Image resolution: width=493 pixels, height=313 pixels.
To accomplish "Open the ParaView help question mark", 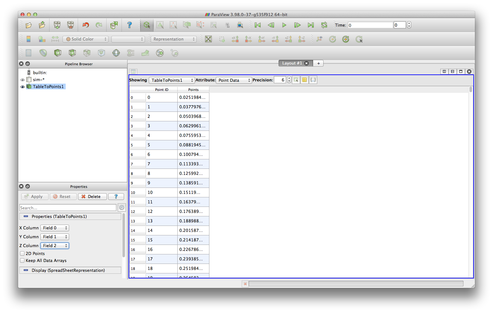I will click(129, 25).
